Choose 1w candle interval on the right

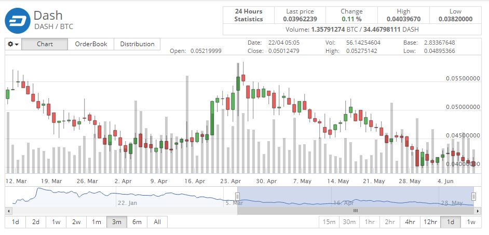pyautogui.click(x=471, y=222)
